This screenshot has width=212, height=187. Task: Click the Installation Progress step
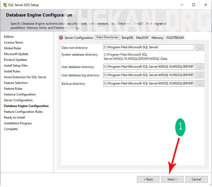(x=18, y=123)
